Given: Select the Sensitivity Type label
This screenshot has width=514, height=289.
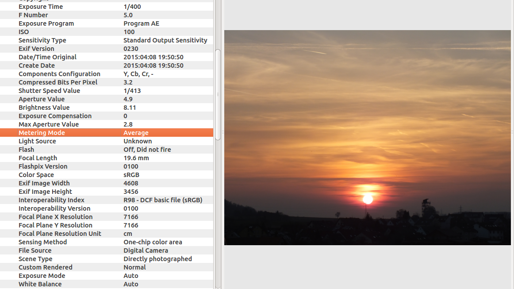Looking at the screenshot, I should pyautogui.click(x=42, y=40).
